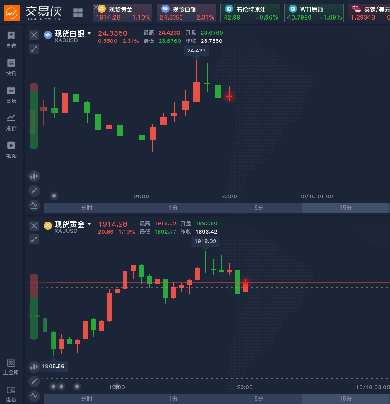The image size is (390, 404).
Task: Set silver chart to 5分 timeframe
Action: coord(259,208)
